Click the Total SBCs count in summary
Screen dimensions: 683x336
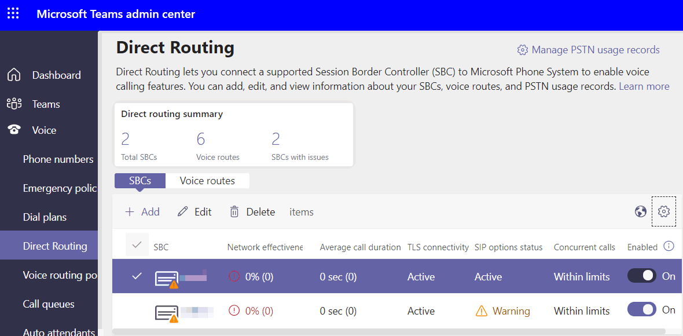(126, 139)
